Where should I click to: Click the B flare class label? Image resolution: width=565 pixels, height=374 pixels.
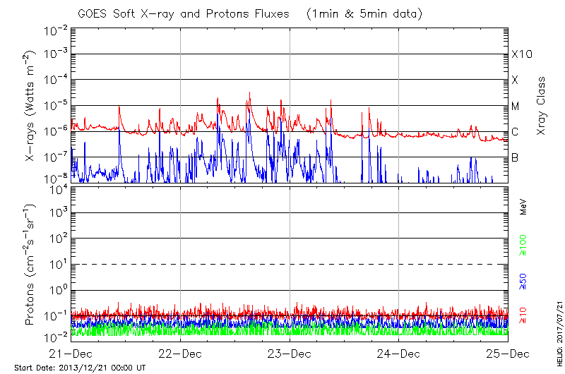(x=515, y=157)
